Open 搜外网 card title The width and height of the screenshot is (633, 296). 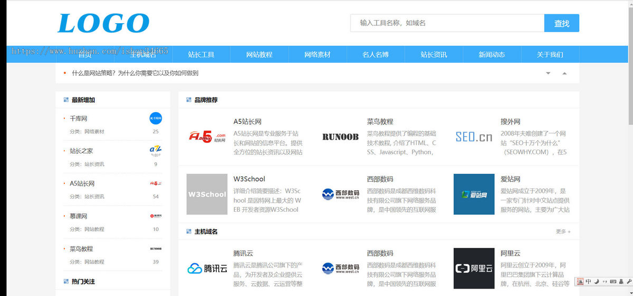(511, 121)
